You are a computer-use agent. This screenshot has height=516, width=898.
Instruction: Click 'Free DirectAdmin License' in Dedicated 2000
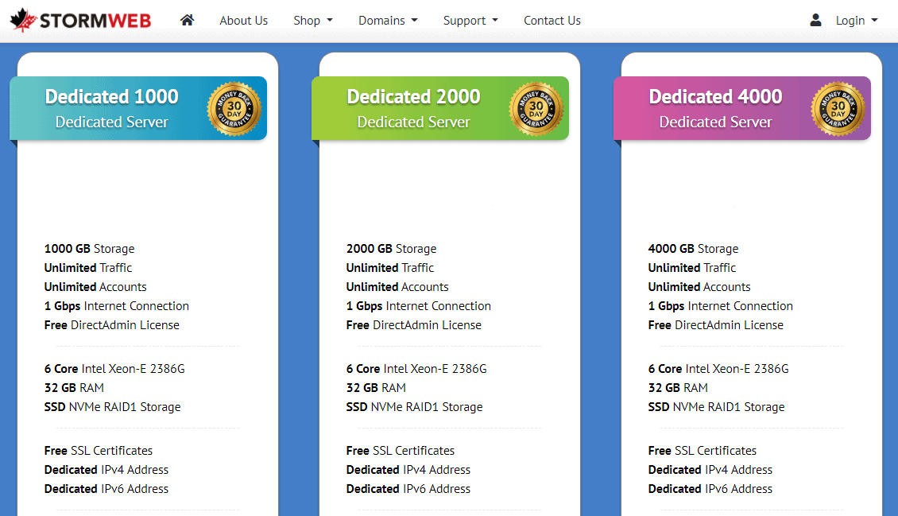click(x=413, y=324)
